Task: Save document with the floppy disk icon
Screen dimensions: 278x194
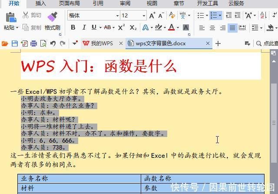Action: click(14, 43)
